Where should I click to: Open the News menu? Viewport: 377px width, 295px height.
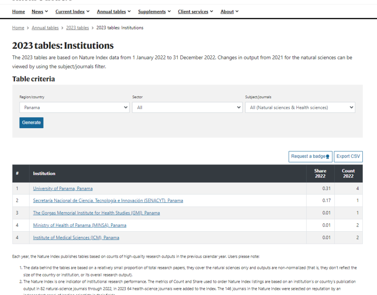(x=40, y=11)
